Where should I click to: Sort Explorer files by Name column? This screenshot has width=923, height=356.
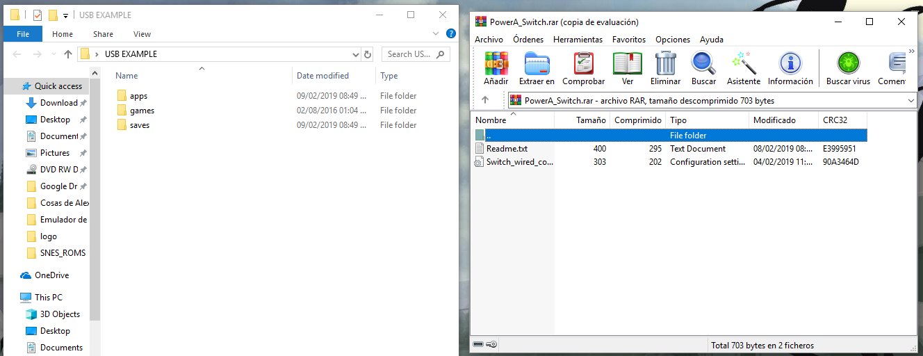click(x=201, y=76)
